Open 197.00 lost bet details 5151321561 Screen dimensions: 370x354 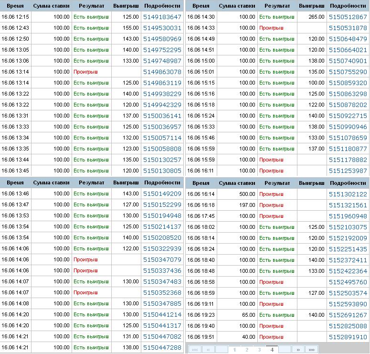pos(348,205)
